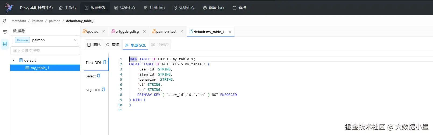Open the 数据开发 data studio menu
The height and width of the screenshot is (135, 433).
(95, 8)
